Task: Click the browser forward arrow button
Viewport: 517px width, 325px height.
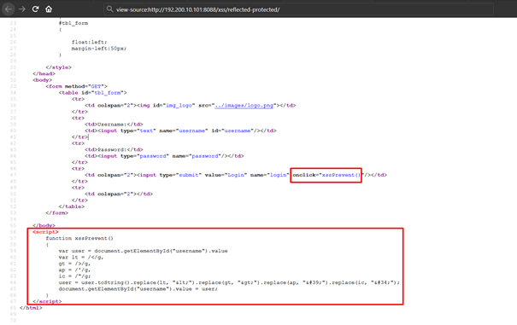Action: click(22, 9)
